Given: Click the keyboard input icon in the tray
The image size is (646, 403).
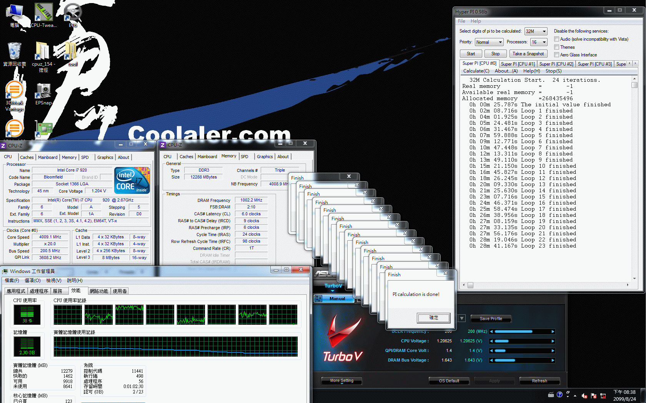Looking at the screenshot, I should pyautogui.click(x=551, y=395).
